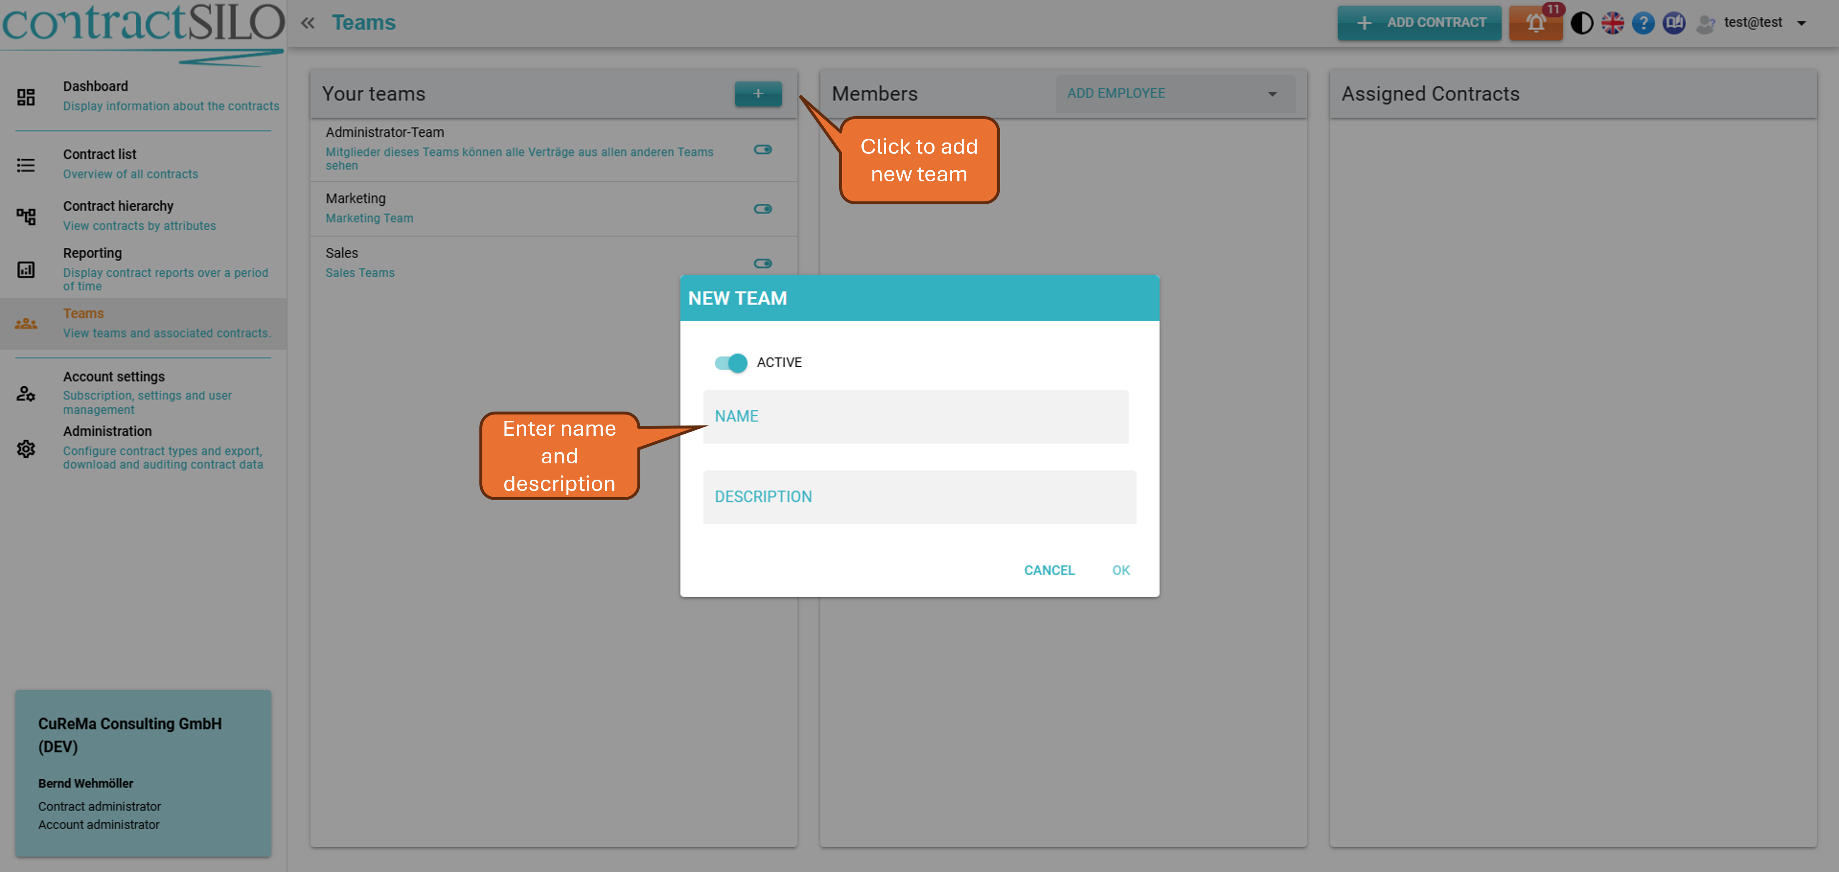Click the blue help question-mark icon
This screenshot has width=1839, height=872.
point(1643,23)
